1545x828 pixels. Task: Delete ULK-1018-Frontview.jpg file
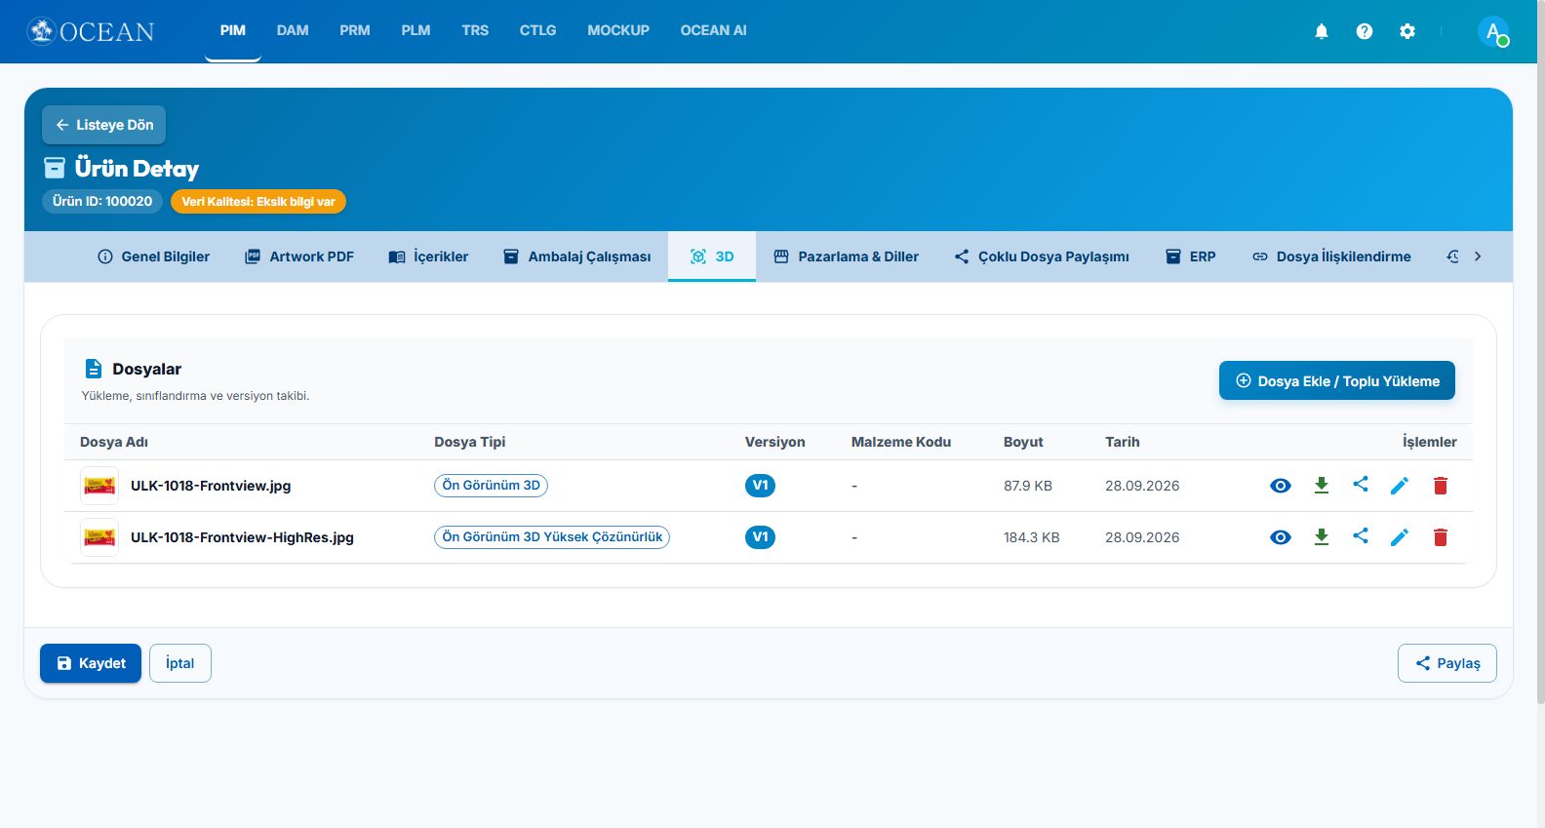click(x=1441, y=486)
